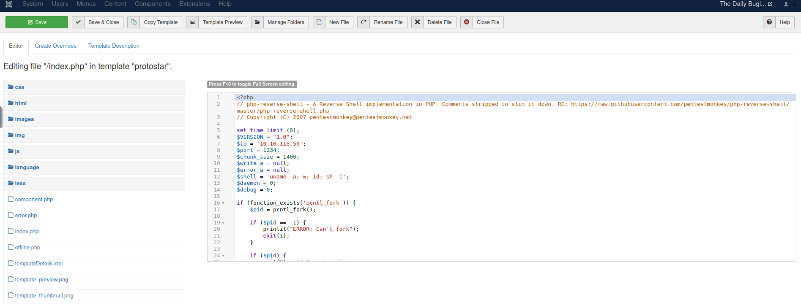Click the external link icon beside site name
801x308 pixels.
point(770,4)
